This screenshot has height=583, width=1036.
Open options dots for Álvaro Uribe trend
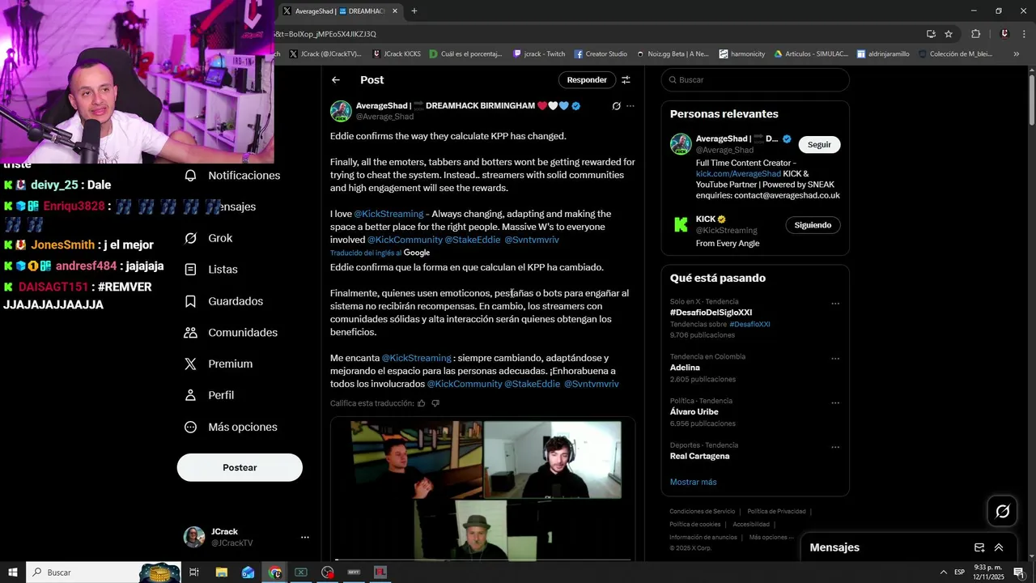click(835, 403)
